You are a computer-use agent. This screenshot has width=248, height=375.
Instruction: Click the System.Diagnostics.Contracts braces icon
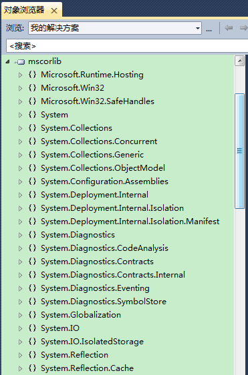(x=32, y=262)
